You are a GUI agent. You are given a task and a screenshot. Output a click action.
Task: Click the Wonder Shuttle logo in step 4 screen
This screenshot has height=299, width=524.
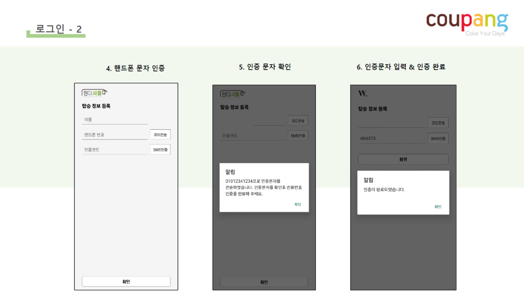tap(94, 93)
